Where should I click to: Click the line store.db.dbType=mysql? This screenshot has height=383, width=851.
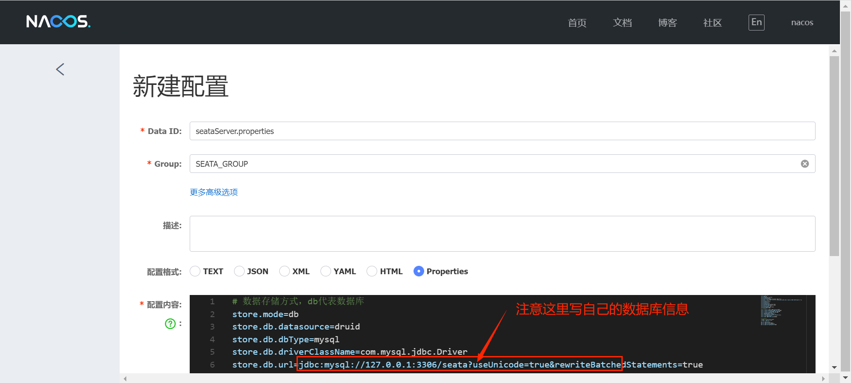click(286, 339)
